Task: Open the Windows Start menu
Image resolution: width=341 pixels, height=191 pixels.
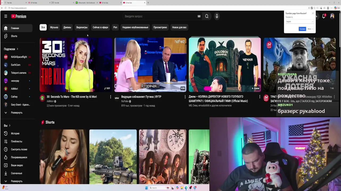Action: click(146, 188)
